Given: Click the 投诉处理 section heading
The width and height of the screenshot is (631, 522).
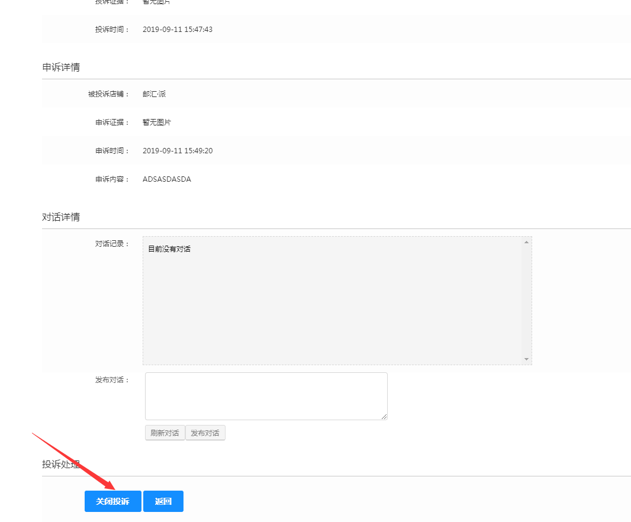Looking at the screenshot, I should click(61, 465).
